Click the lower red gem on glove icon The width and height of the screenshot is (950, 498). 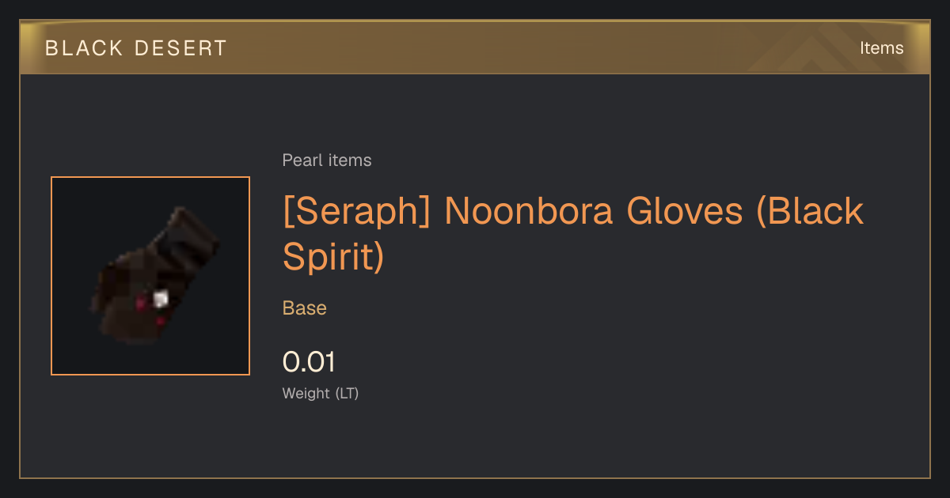coord(159,322)
